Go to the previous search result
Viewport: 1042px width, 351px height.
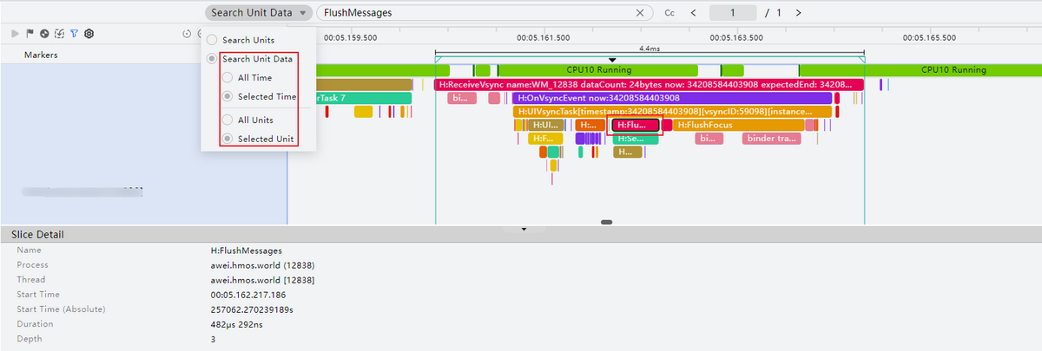(693, 13)
